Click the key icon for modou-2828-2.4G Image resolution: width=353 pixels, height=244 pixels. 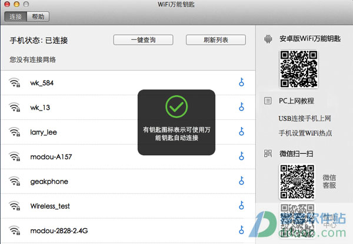coord(242,230)
